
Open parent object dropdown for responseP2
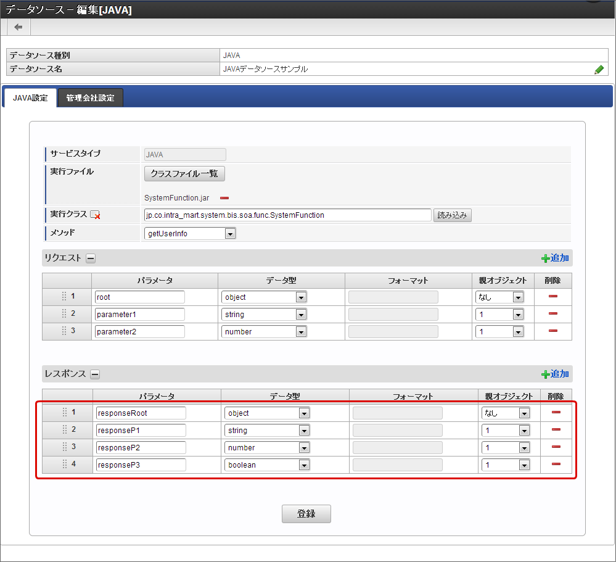[x=524, y=448]
